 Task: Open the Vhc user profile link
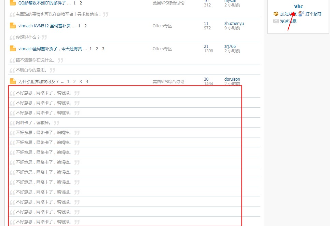point(299,6)
